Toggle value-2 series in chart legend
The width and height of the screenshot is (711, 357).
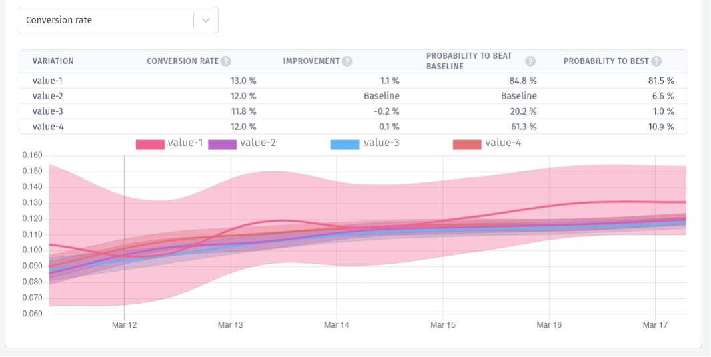[x=257, y=143]
